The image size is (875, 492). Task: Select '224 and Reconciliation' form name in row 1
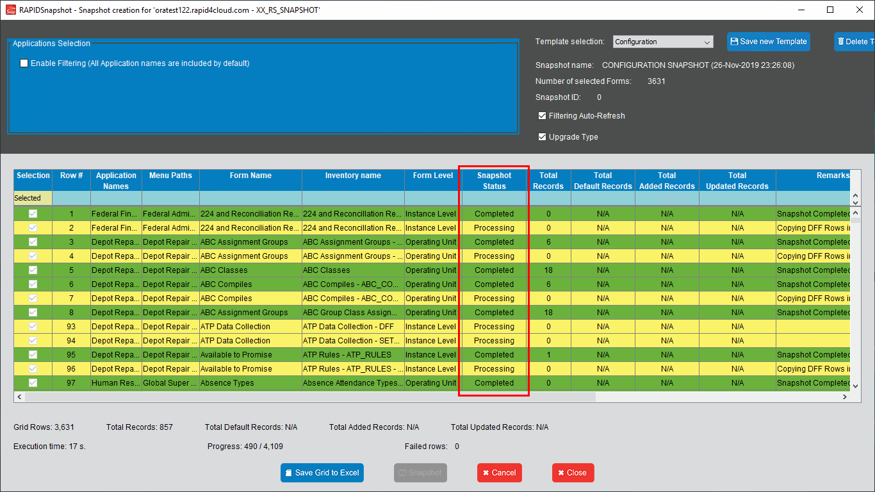251,214
